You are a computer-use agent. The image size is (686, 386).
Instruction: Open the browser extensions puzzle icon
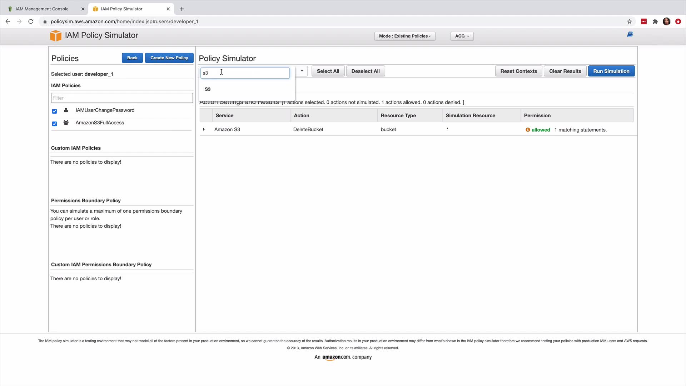(655, 21)
